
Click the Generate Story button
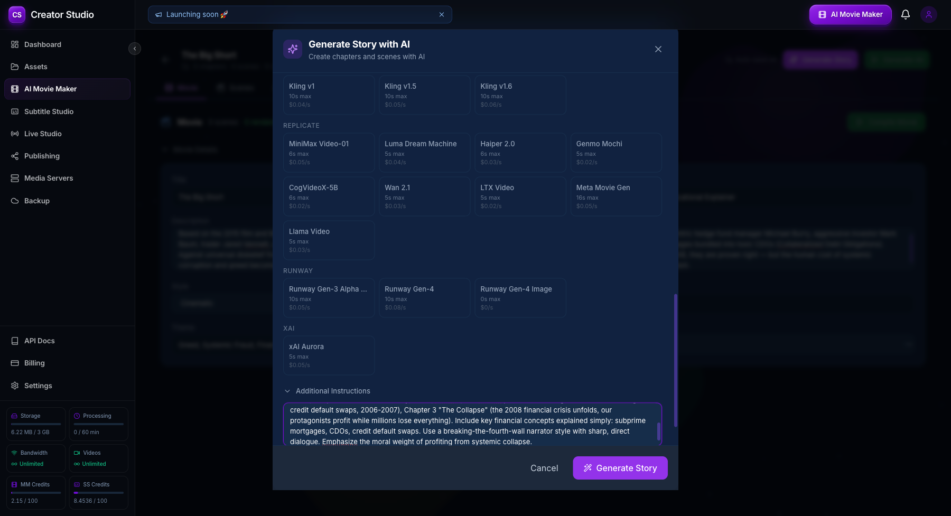(x=620, y=468)
